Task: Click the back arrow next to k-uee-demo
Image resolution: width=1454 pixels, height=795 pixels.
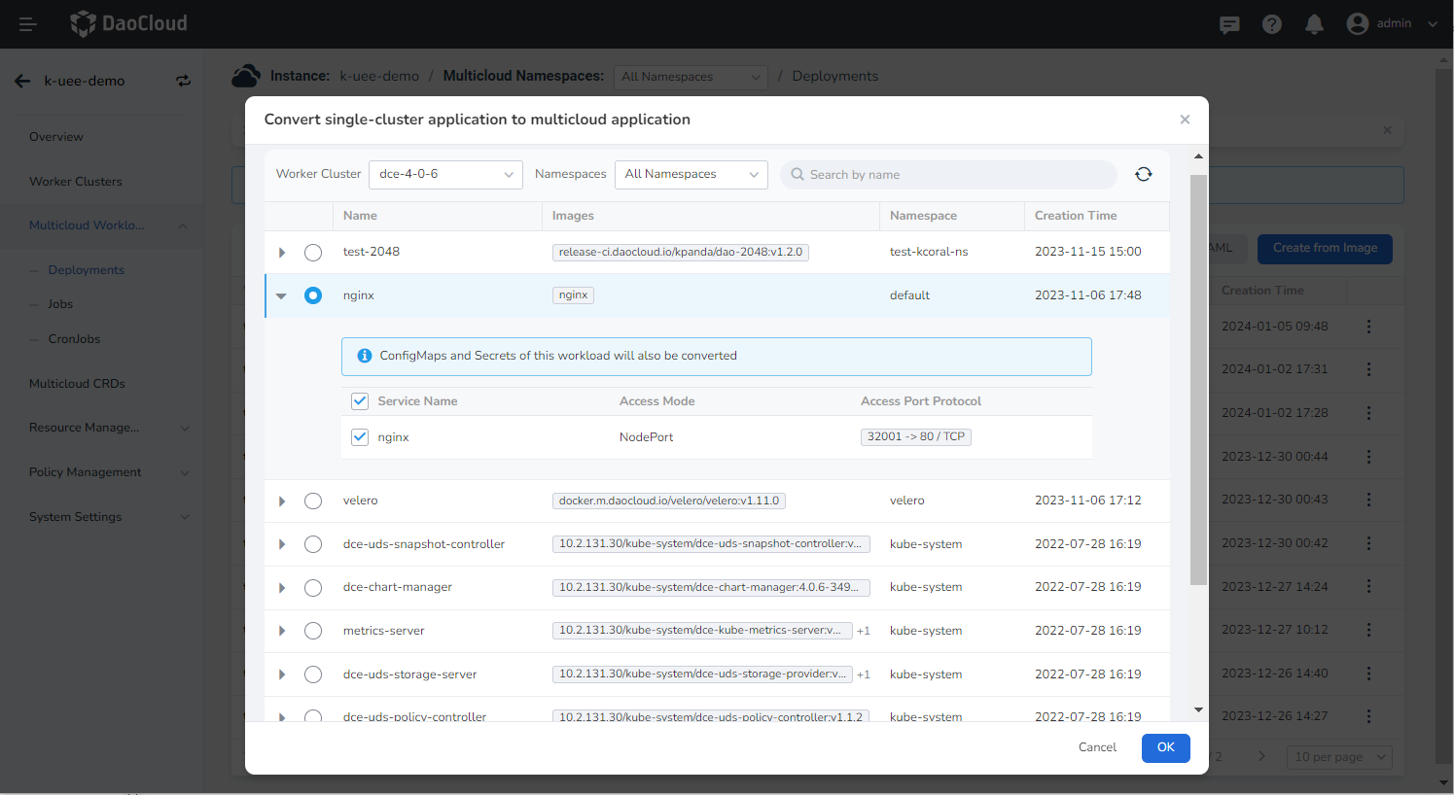Action: [x=22, y=81]
